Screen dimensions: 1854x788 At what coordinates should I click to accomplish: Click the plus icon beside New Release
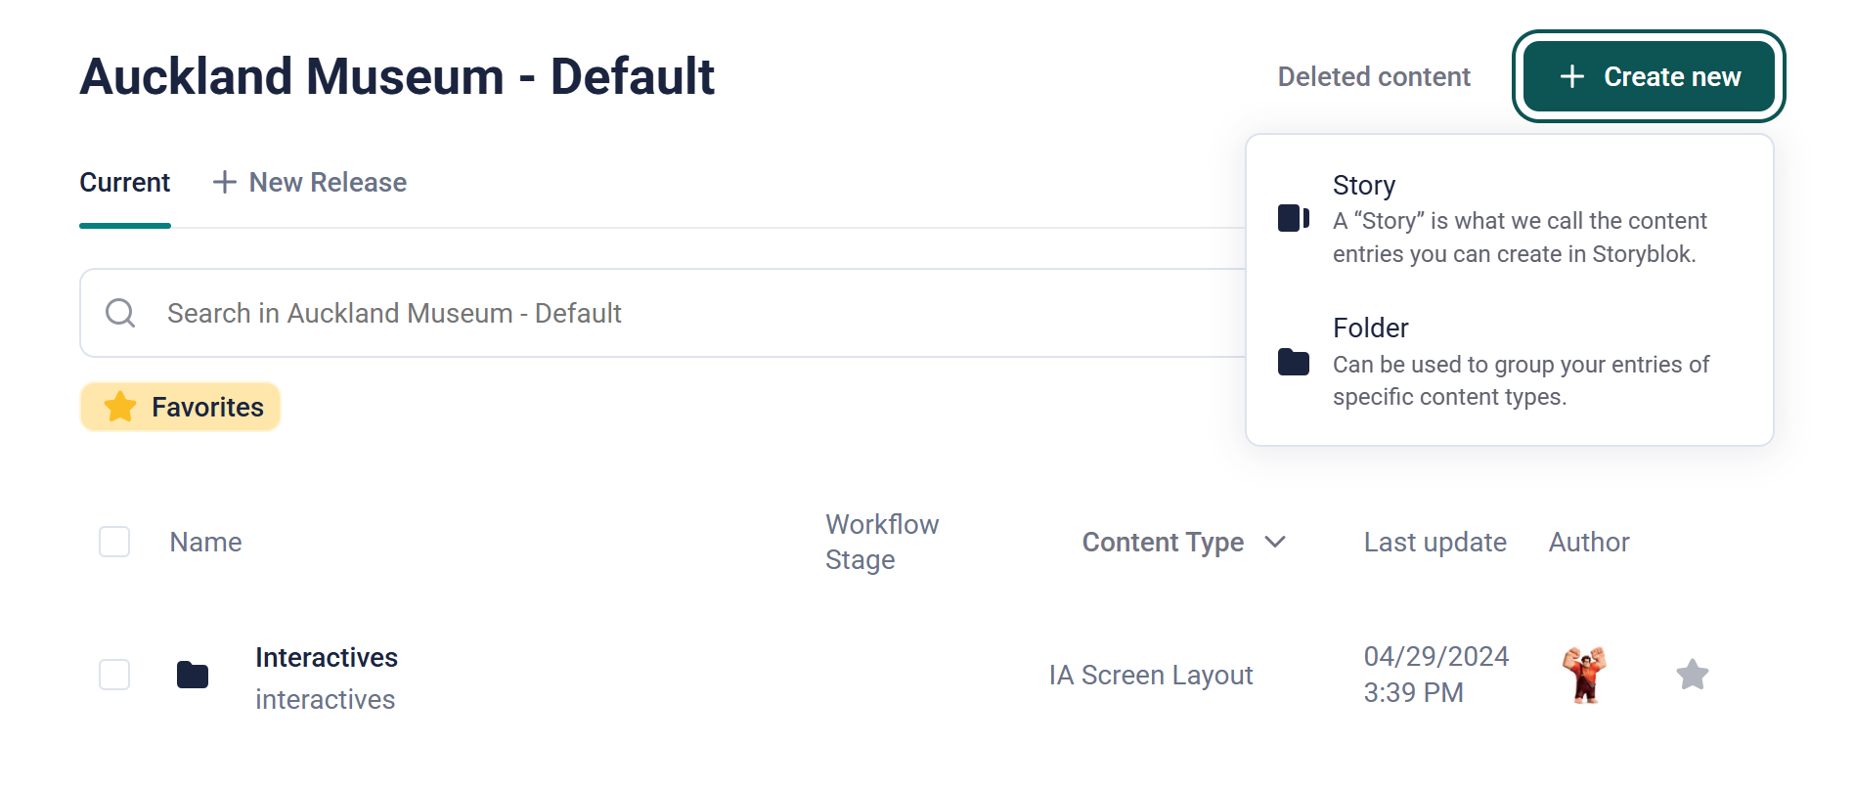click(225, 183)
